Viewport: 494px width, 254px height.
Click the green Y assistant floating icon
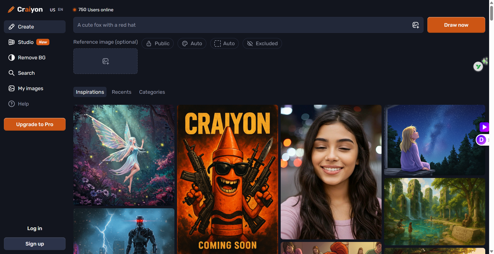(478, 67)
